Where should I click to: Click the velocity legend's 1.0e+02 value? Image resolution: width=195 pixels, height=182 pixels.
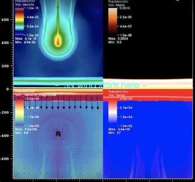33,126
